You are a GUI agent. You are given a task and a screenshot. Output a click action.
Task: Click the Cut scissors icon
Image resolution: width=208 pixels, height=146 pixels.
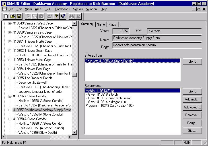[x=28, y=17]
